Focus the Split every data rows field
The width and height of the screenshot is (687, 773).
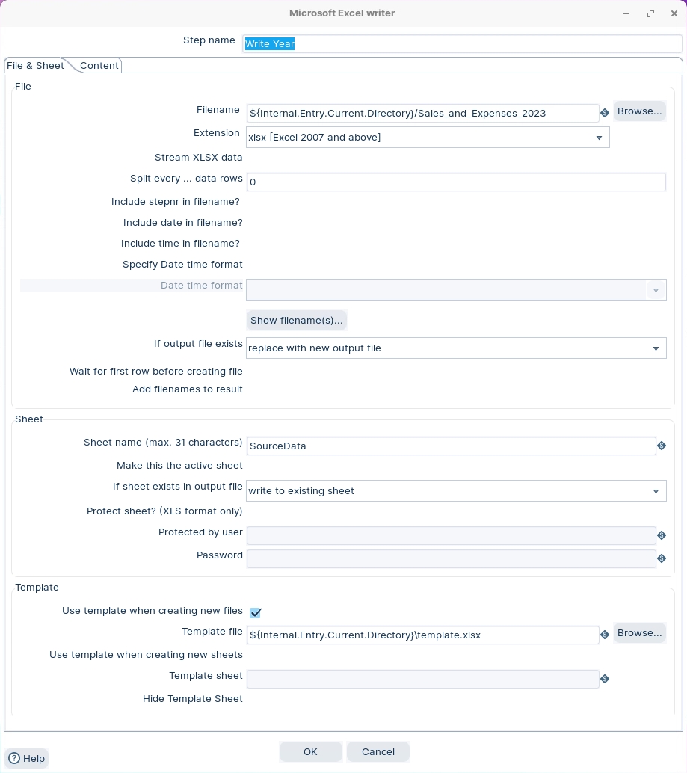[x=455, y=182]
